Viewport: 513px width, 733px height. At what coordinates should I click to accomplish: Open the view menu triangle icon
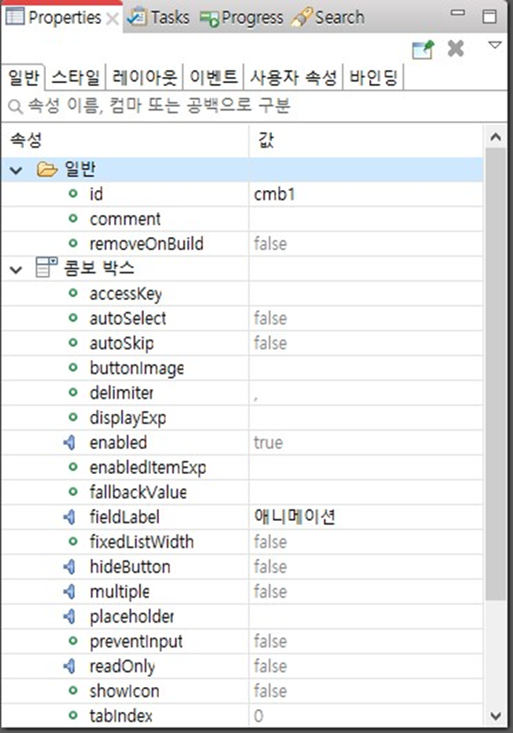(x=494, y=45)
